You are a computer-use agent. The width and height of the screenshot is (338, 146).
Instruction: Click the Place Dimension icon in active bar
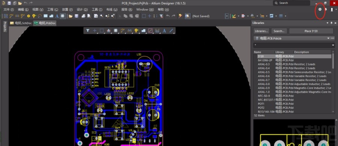coord(157,31)
